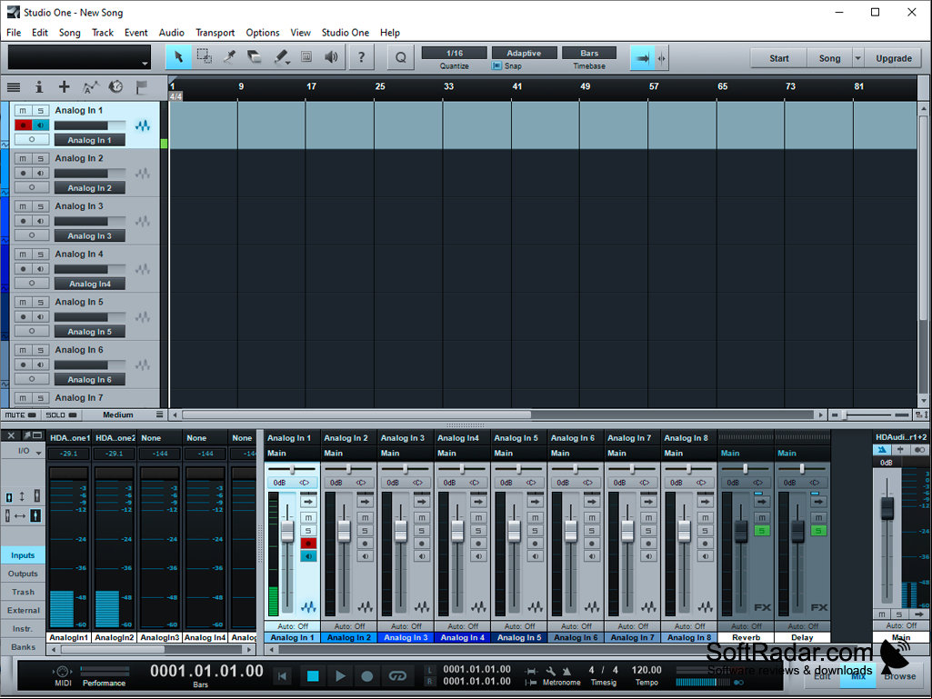Open the File menu
The width and height of the screenshot is (932, 699).
13,33
